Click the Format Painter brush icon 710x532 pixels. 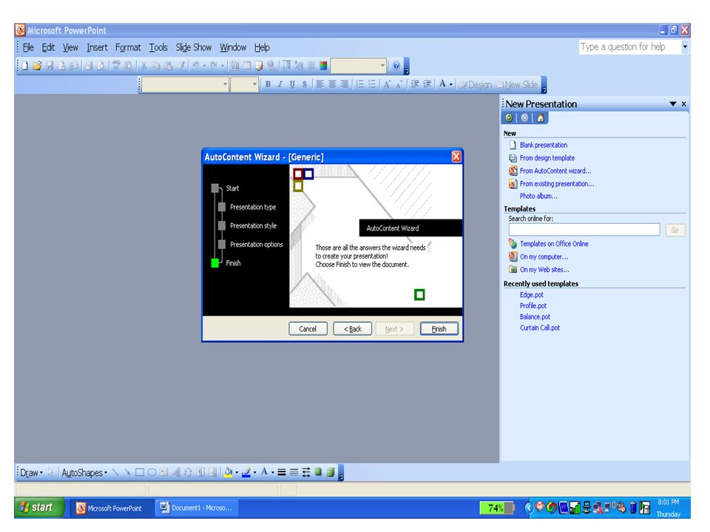(x=180, y=66)
